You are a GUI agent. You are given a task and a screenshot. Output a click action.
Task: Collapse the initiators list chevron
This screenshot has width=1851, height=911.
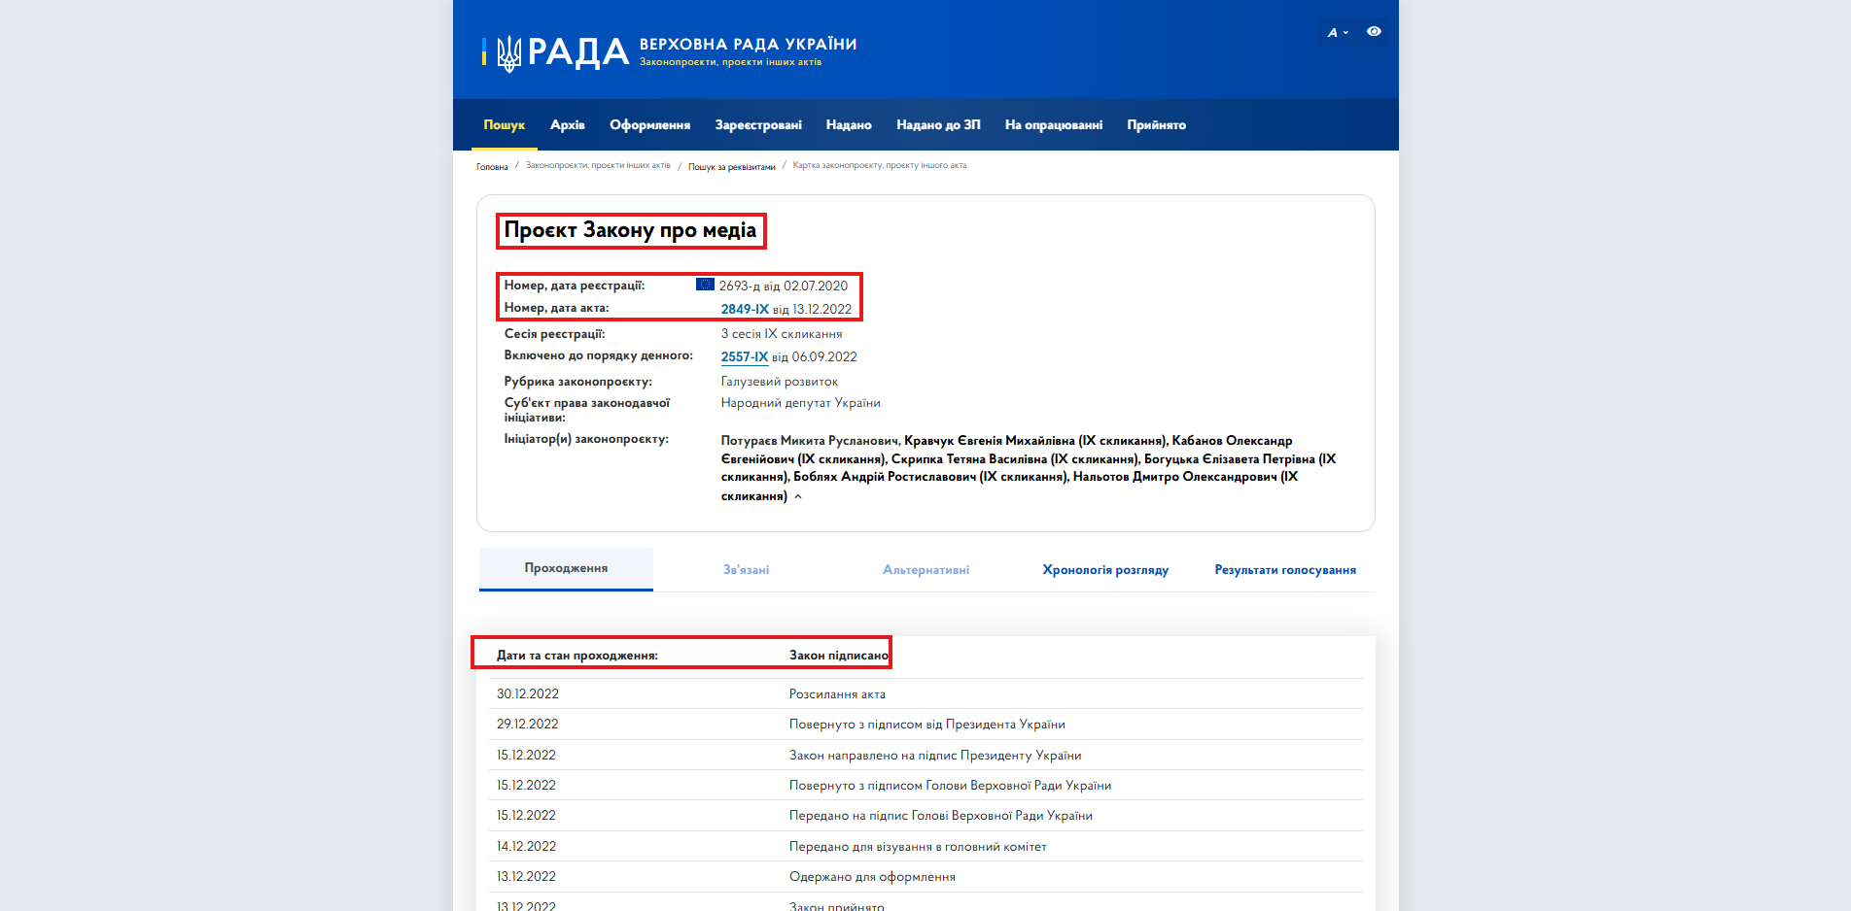pyautogui.click(x=798, y=496)
